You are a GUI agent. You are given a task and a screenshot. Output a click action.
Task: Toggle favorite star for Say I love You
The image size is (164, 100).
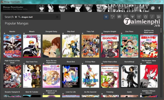point(24,64)
